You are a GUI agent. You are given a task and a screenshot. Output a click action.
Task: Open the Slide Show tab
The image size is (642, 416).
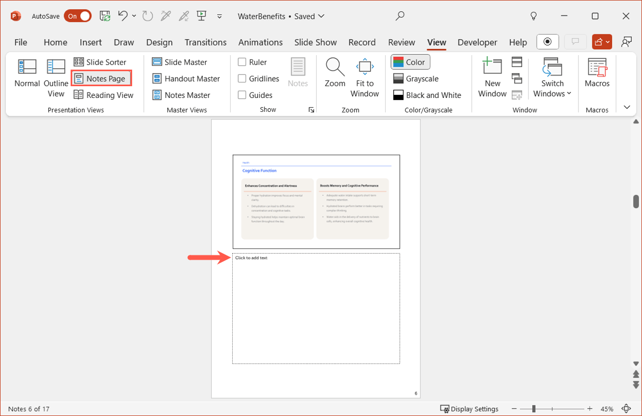(316, 42)
